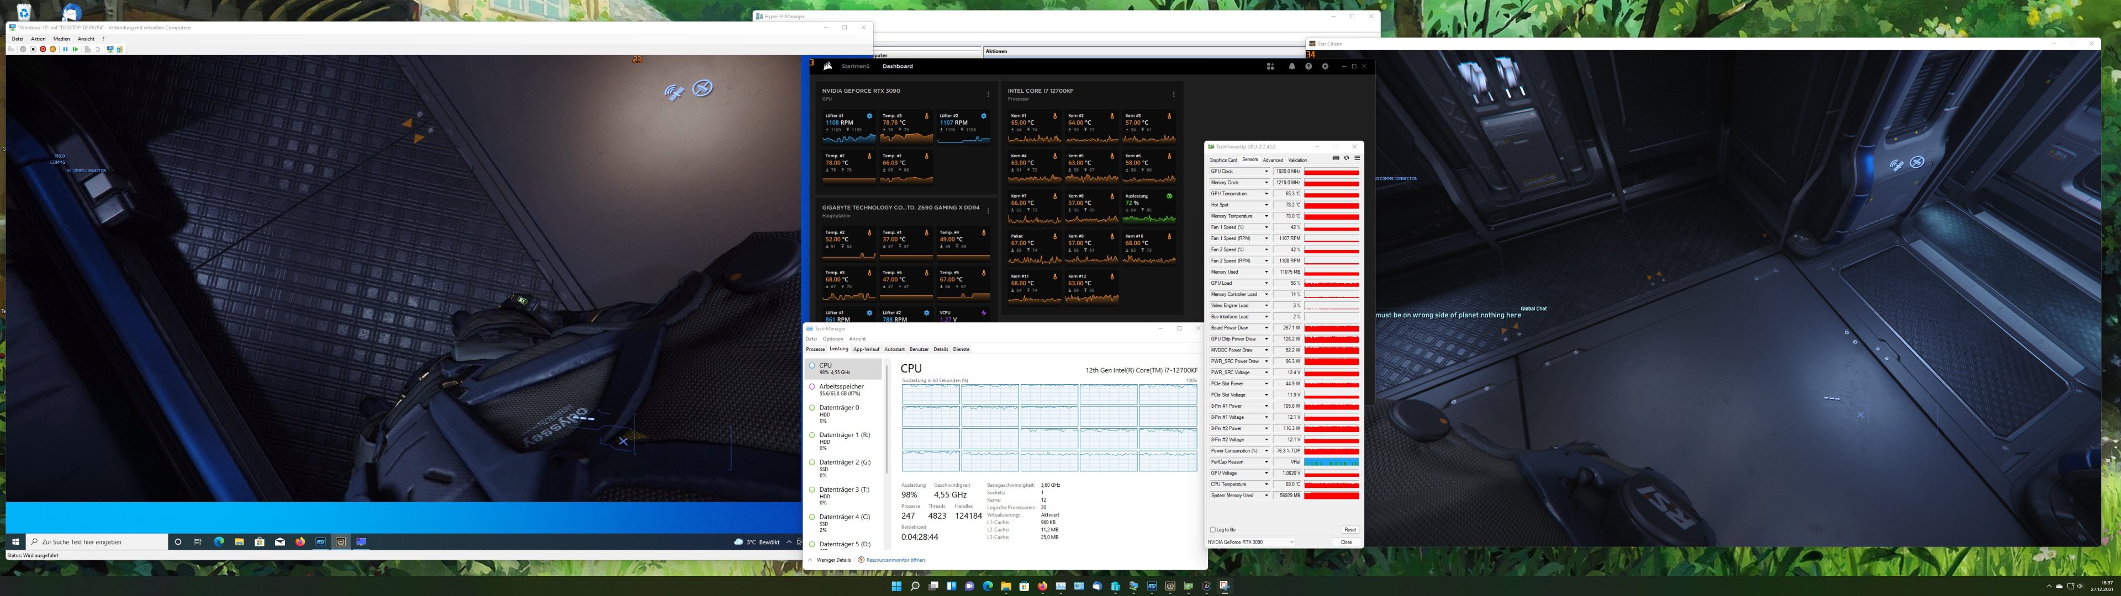
Task: Open GPU-Z hamburger menu icon
Action: [1357, 158]
